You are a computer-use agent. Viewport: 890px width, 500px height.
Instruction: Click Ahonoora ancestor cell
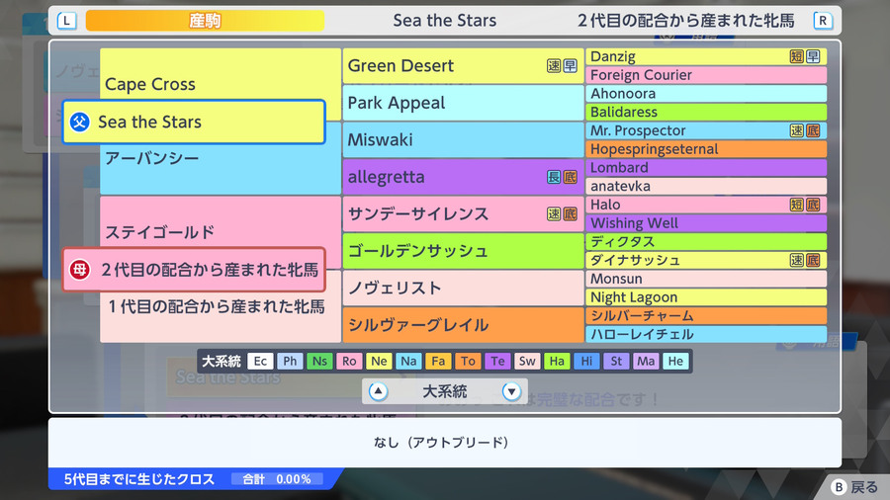click(706, 94)
